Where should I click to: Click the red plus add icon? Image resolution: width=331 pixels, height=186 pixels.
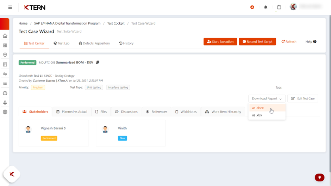(x=252, y=7)
